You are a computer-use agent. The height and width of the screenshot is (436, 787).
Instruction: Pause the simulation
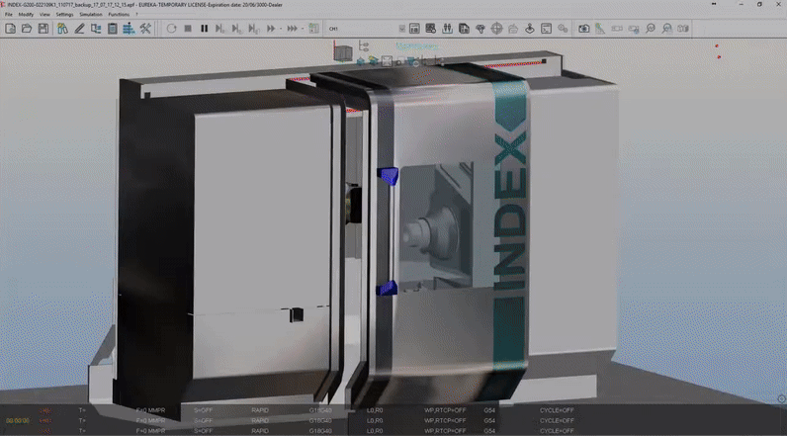pos(204,28)
